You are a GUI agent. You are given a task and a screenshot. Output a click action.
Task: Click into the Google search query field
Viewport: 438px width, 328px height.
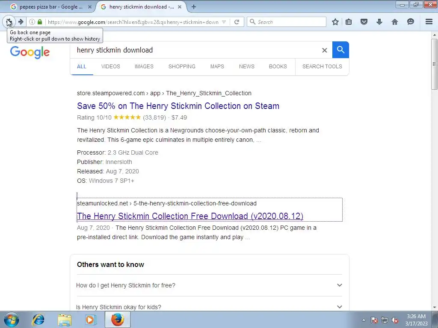(x=195, y=50)
